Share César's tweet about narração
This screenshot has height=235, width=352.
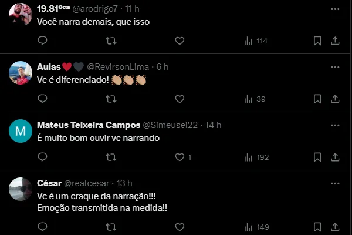tap(335, 227)
